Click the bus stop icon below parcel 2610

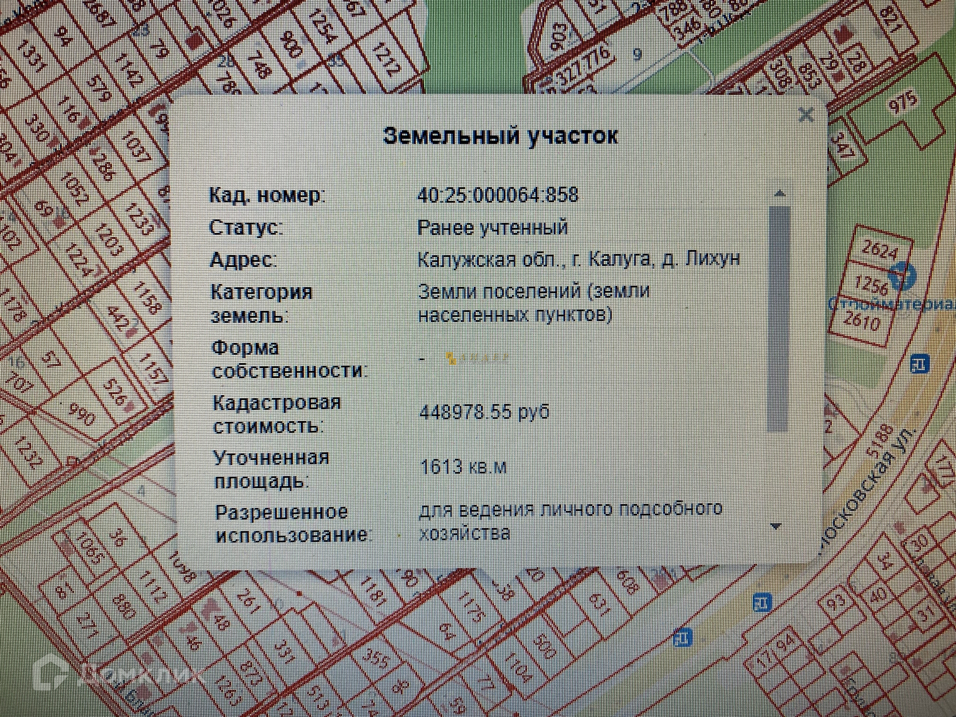click(919, 364)
